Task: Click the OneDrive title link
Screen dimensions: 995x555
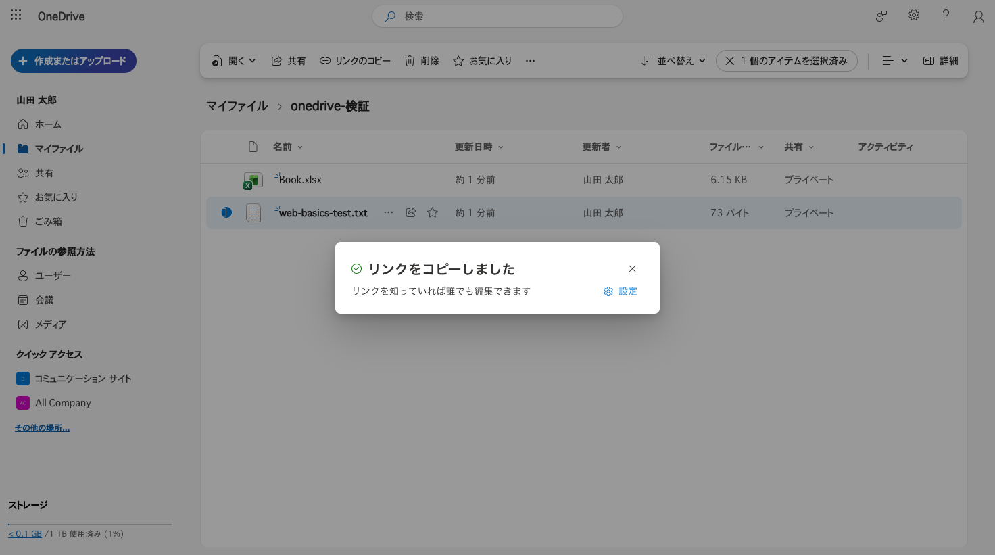Action: 62,16
